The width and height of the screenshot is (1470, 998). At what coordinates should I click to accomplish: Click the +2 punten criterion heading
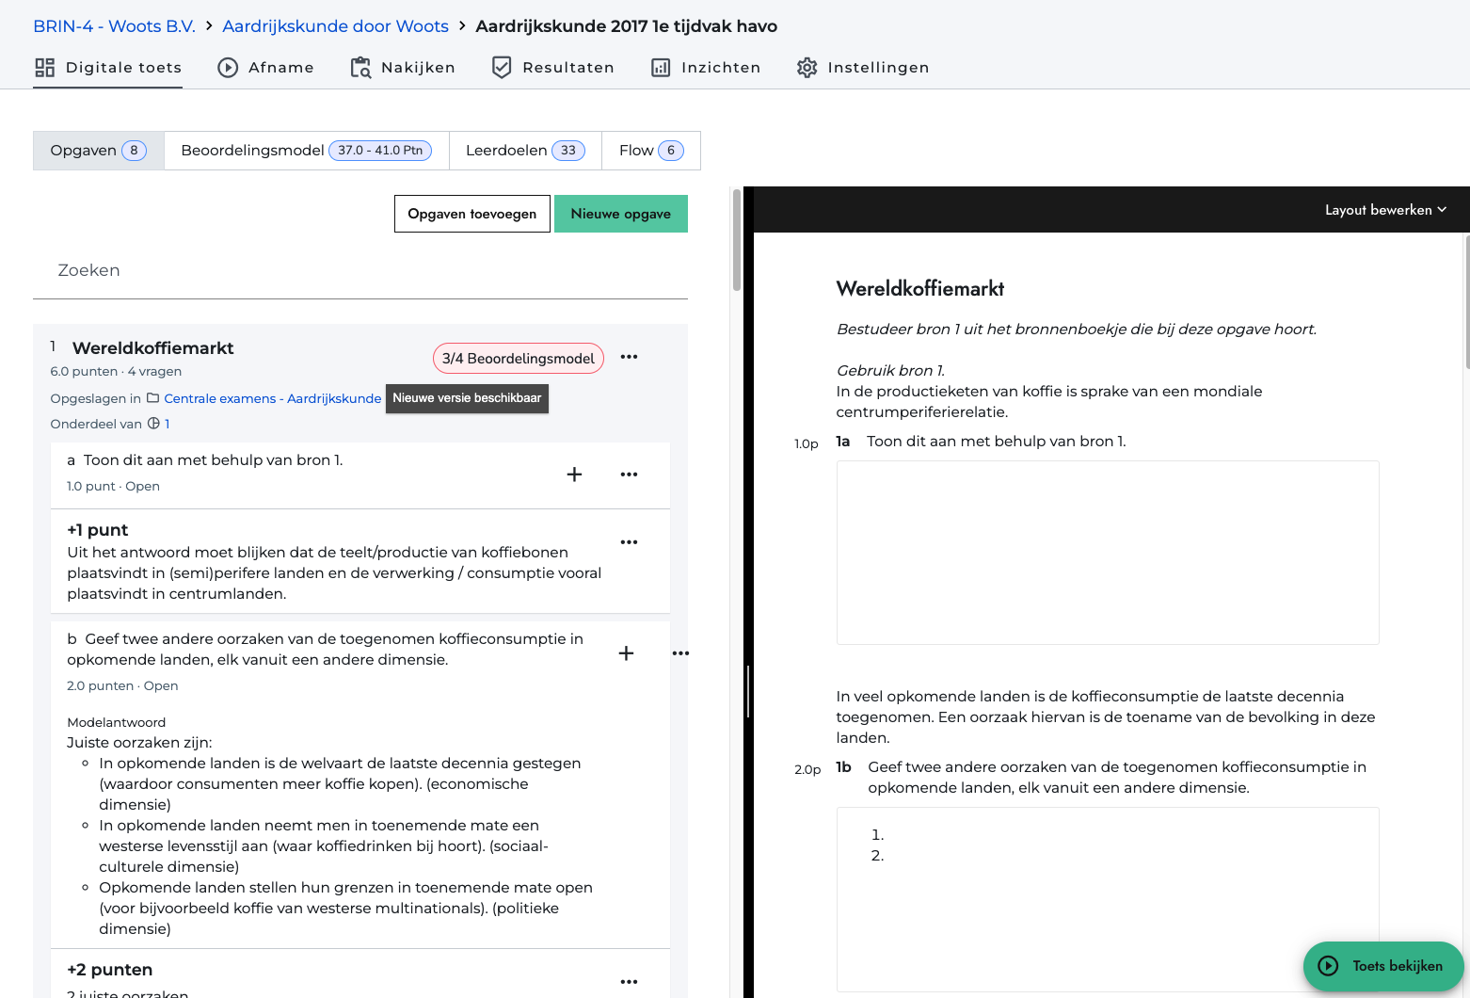(x=110, y=970)
